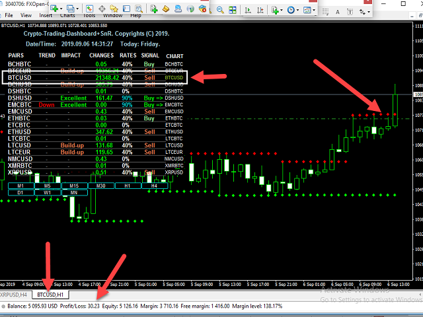
Task: Launch MetaEditor with the yellow book icon
Action: tap(166, 9)
